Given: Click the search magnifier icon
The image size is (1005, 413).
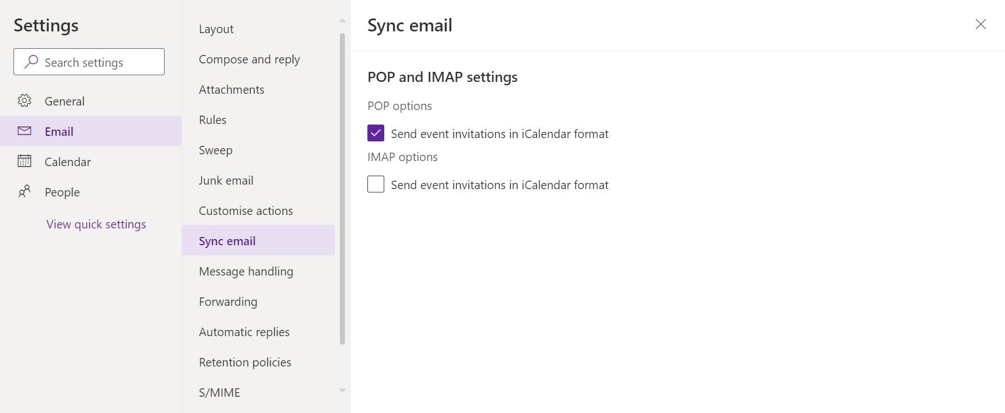Looking at the screenshot, I should tap(31, 62).
